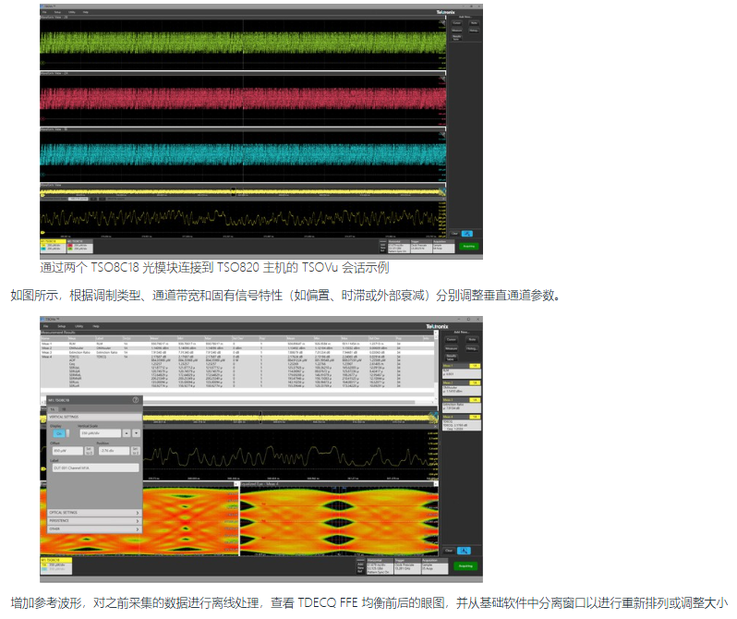Open the File menu in the upper TSOVu window
The width and height of the screenshot is (737, 619).
point(44,12)
